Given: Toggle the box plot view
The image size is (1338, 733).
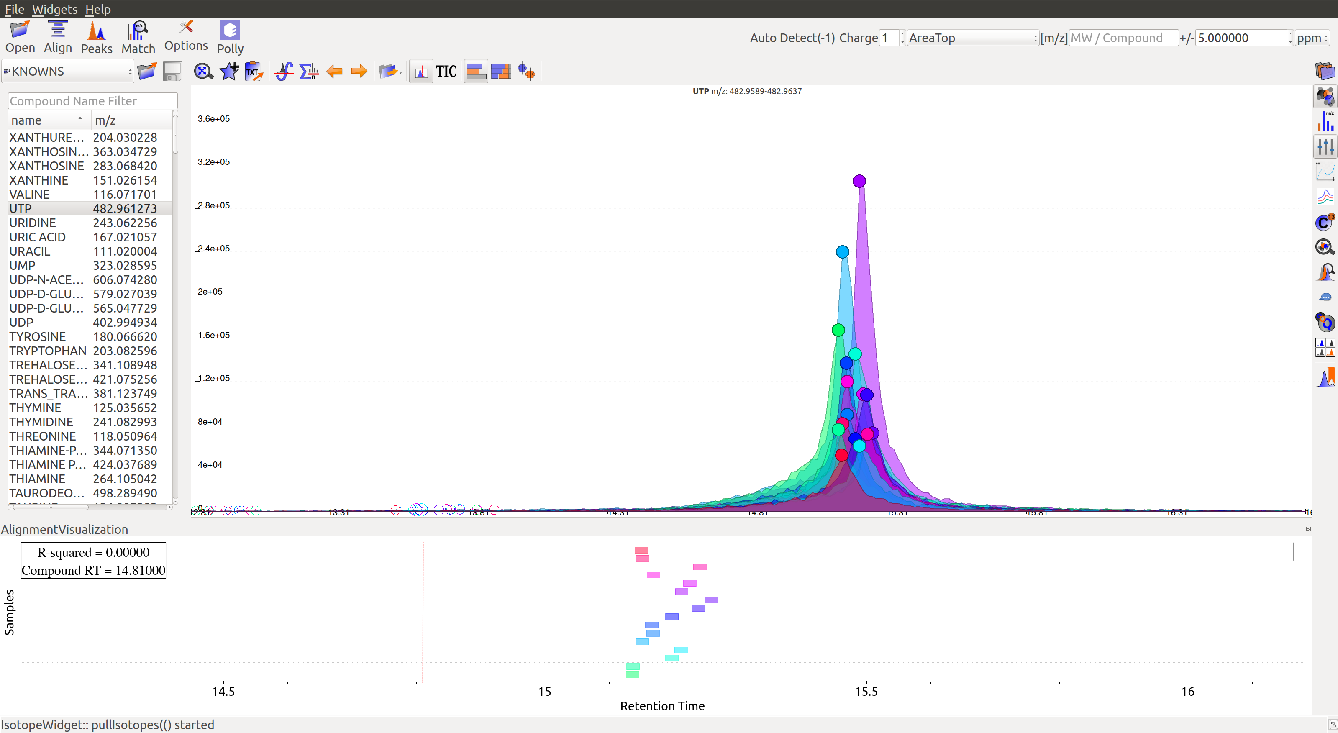Looking at the screenshot, I should [526, 71].
